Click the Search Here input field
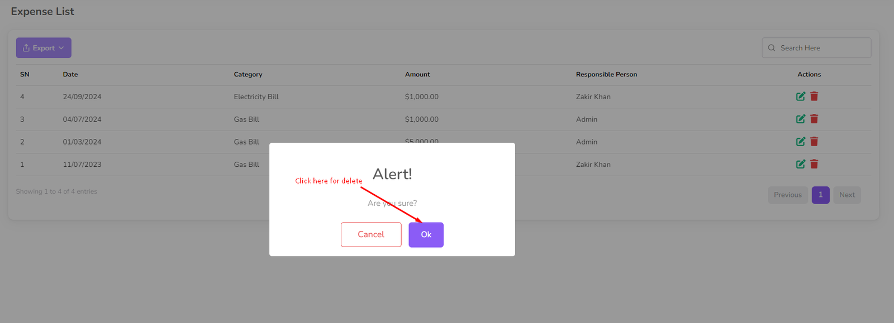This screenshot has height=323, width=894. pyautogui.click(x=821, y=48)
